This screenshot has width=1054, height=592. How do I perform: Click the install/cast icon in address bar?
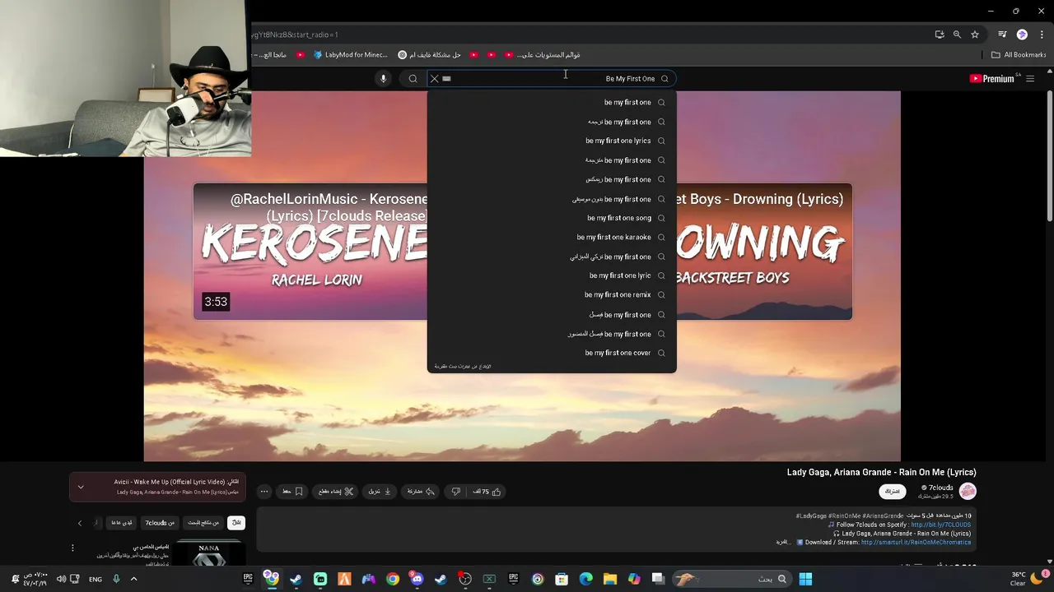tap(940, 35)
